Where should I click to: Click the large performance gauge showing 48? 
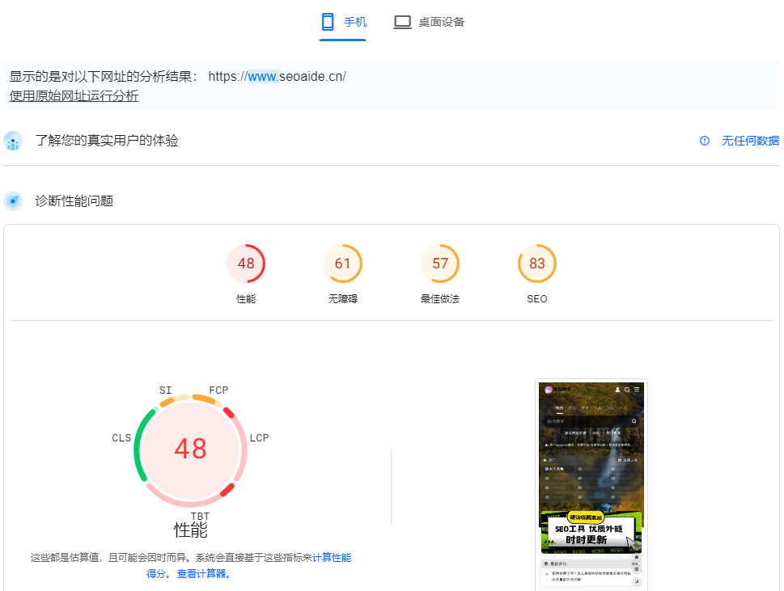[190, 449]
